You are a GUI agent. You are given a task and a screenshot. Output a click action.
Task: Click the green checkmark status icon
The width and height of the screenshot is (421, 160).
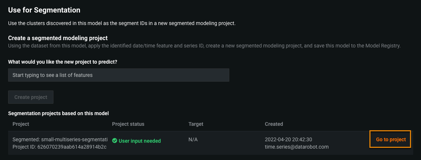pyautogui.click(x=115, y=141)
